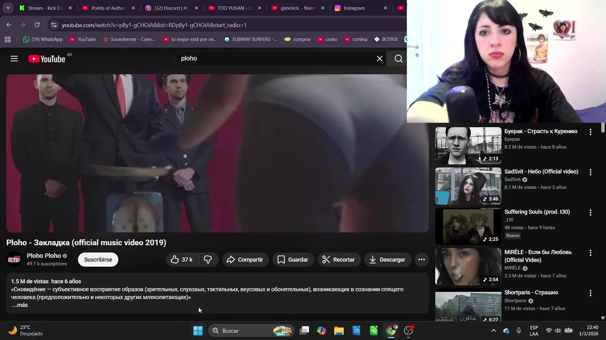Click the recommendations scrollbar thumb
606x340 pixels.
pyautogui.click(x=603, y=127)
